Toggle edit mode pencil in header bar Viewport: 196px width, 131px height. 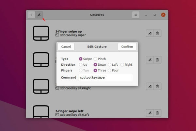[39, 15]
